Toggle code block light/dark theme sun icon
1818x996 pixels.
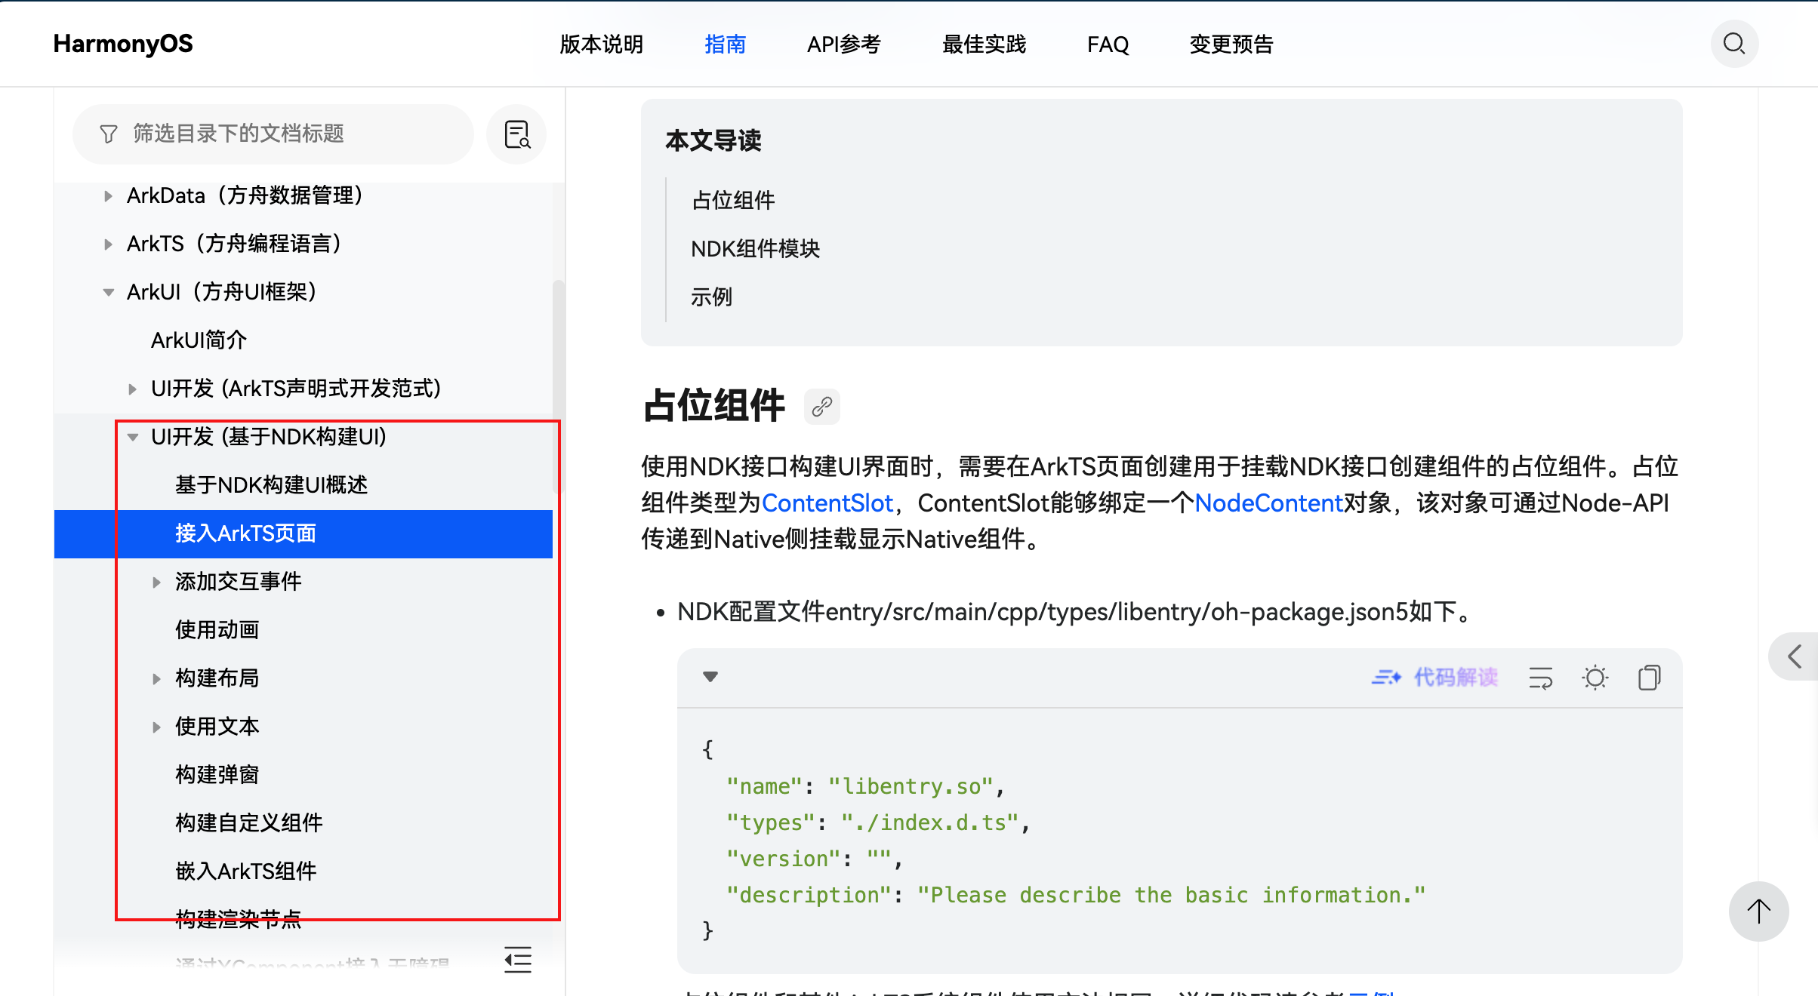pyautogui.click(x=1595, y=678)
